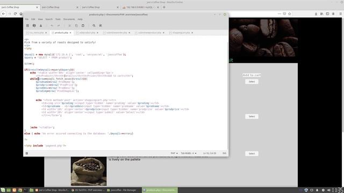Open Firefox hamburger menu

point(340,14)
